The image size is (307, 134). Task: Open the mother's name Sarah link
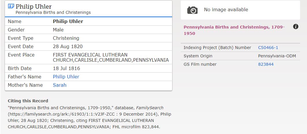[59, 85]
